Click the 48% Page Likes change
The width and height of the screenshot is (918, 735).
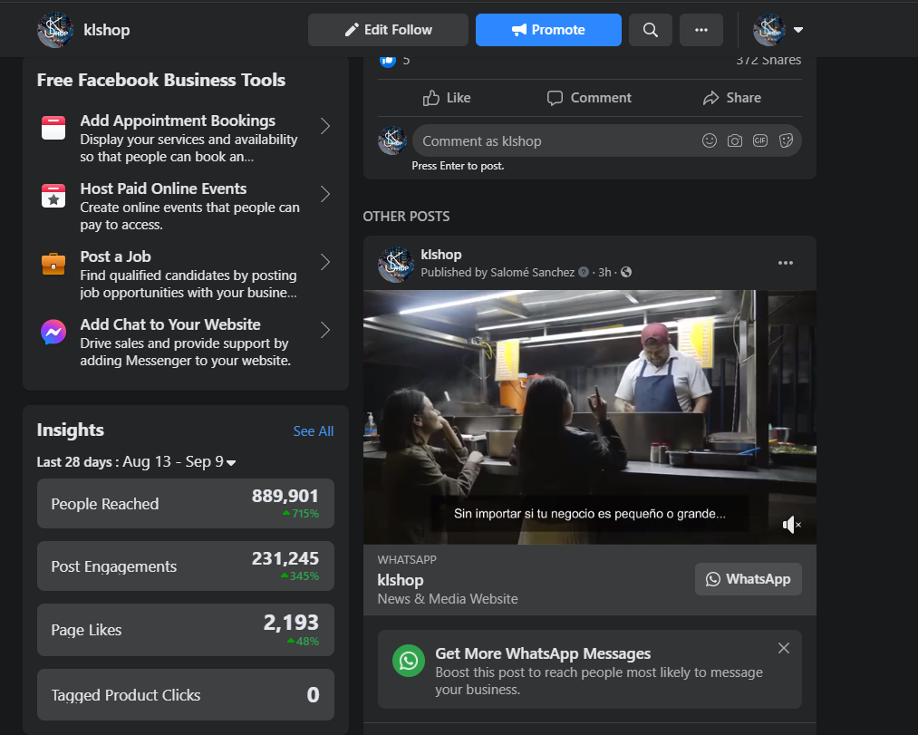304,642
